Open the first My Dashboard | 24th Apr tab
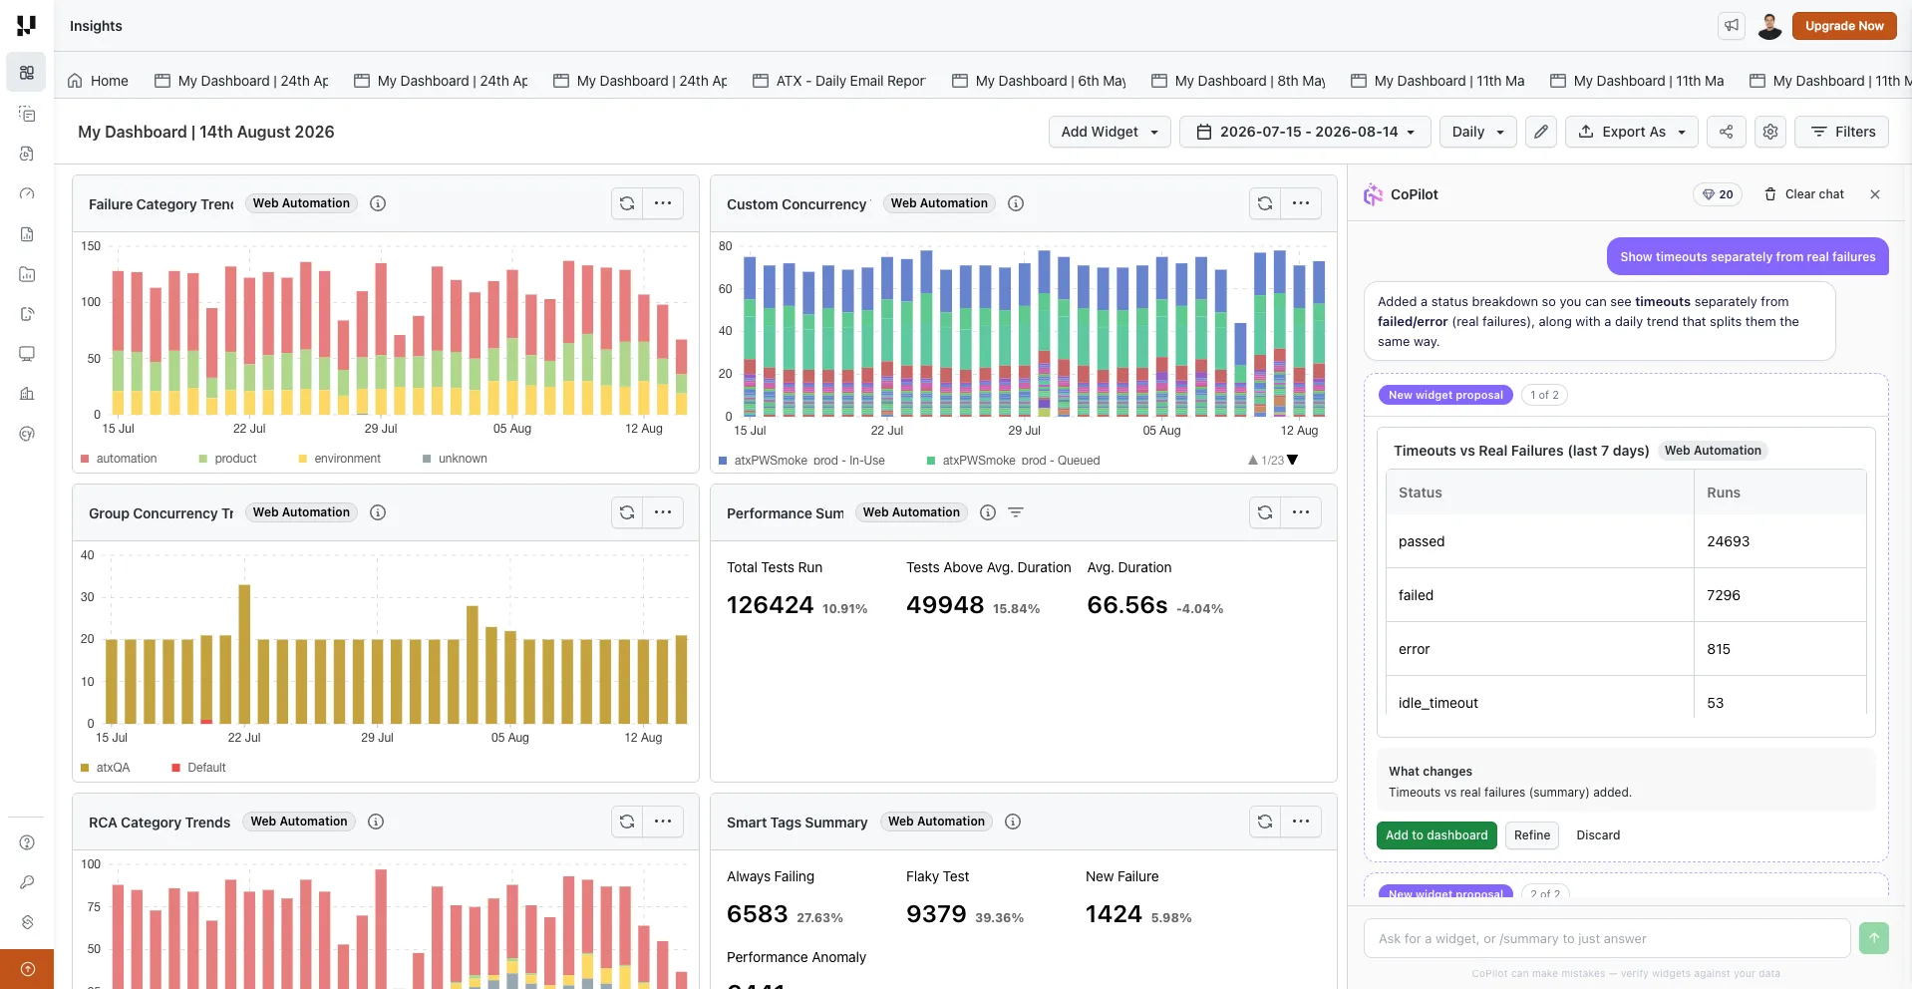1912x989 pixels. pyautogui.click(x=241, y=81)
